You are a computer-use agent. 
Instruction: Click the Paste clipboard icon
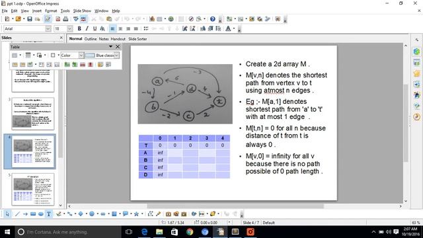(109, 19)
